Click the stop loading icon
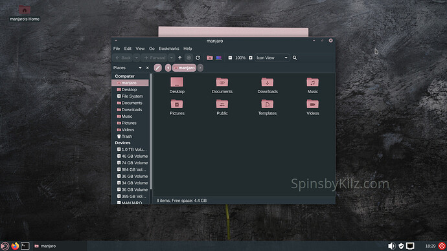 coord(189,58)
